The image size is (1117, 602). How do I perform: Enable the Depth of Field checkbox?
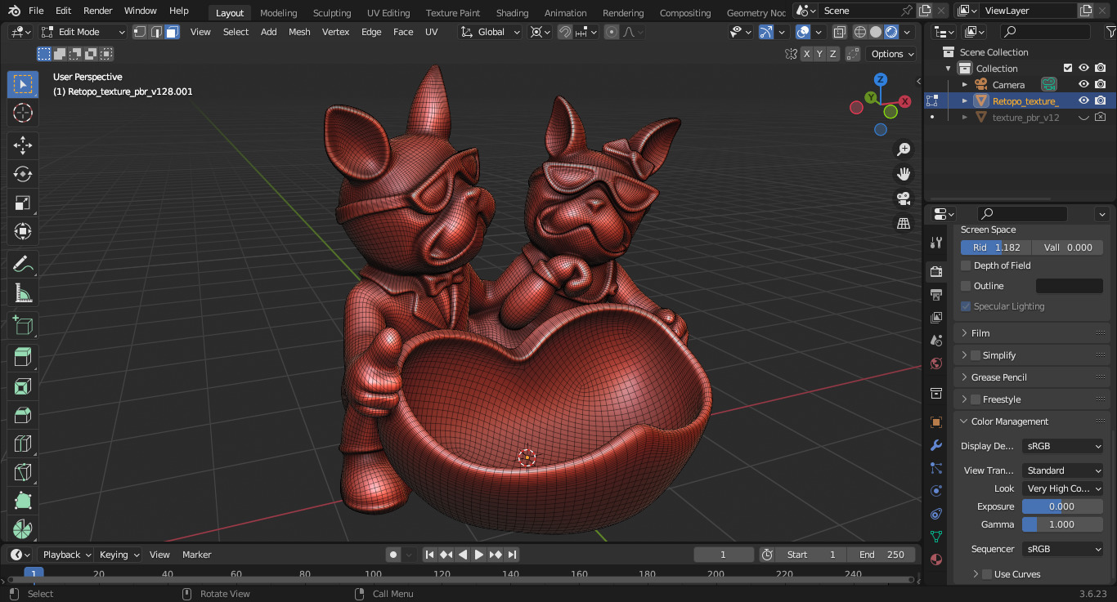point(966,265)
